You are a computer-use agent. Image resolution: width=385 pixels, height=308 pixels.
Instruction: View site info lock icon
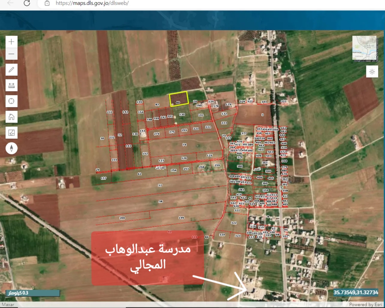(47, 3)
